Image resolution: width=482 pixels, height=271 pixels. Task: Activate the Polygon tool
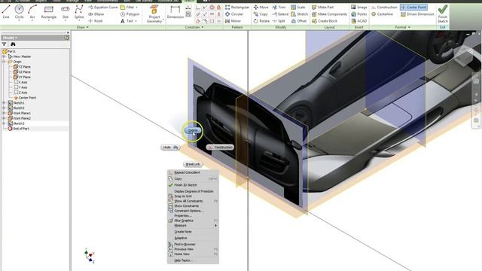130,14
